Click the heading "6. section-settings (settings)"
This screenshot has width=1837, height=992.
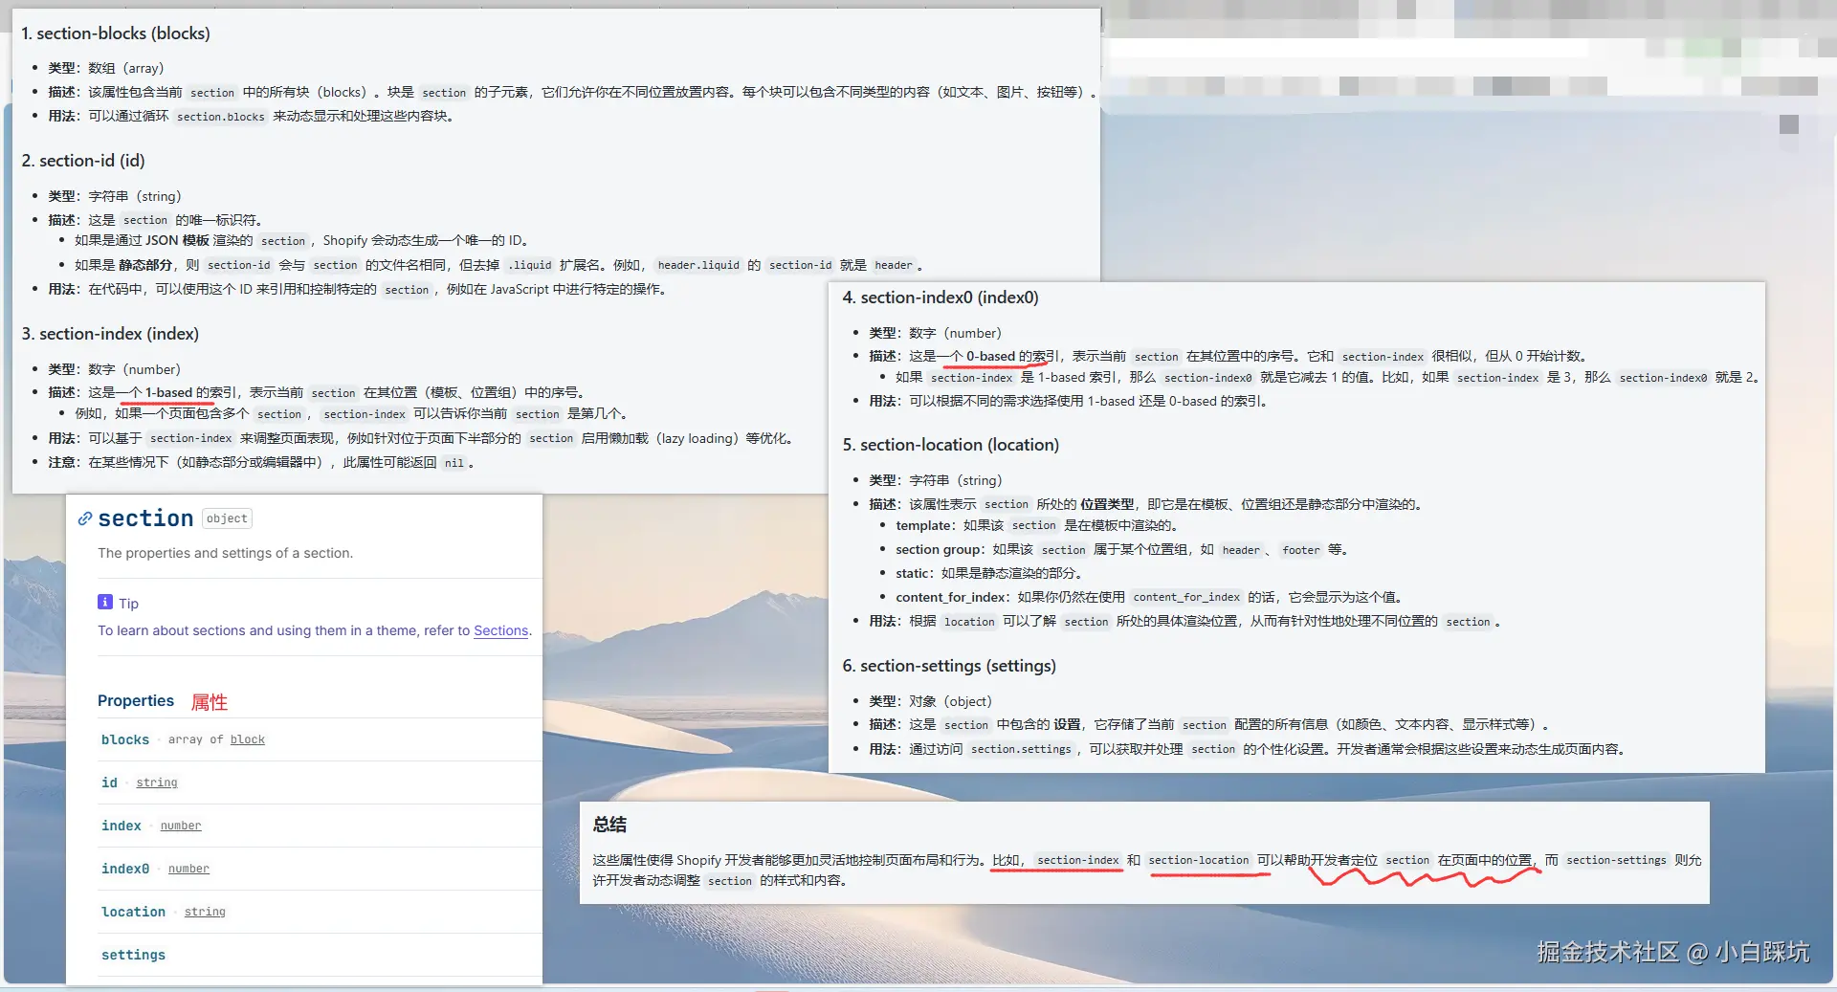(949, 666)
